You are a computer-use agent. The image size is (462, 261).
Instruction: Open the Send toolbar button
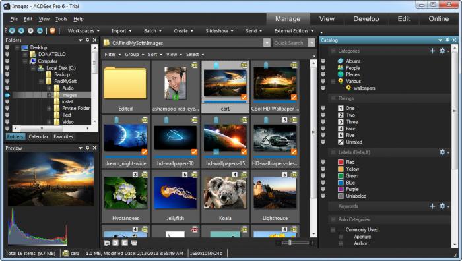click(x=253, y=30)
